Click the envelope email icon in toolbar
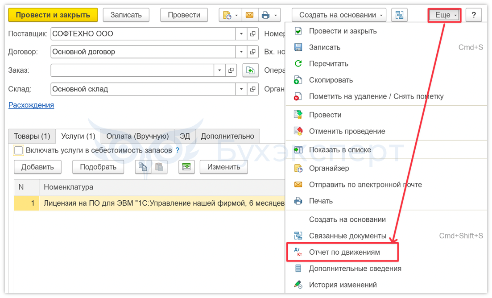This screenshot has width=492, height=298. [x=249, y=15]
